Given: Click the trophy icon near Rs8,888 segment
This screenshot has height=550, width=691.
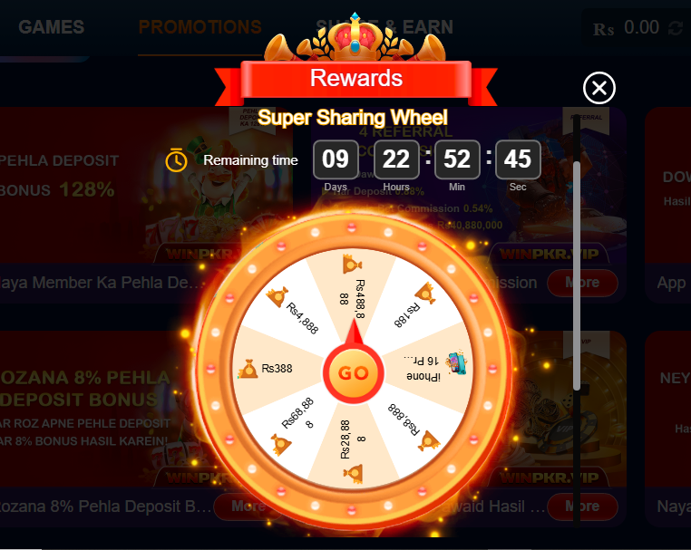Looking at the screenshot, I should click(429, 441).
